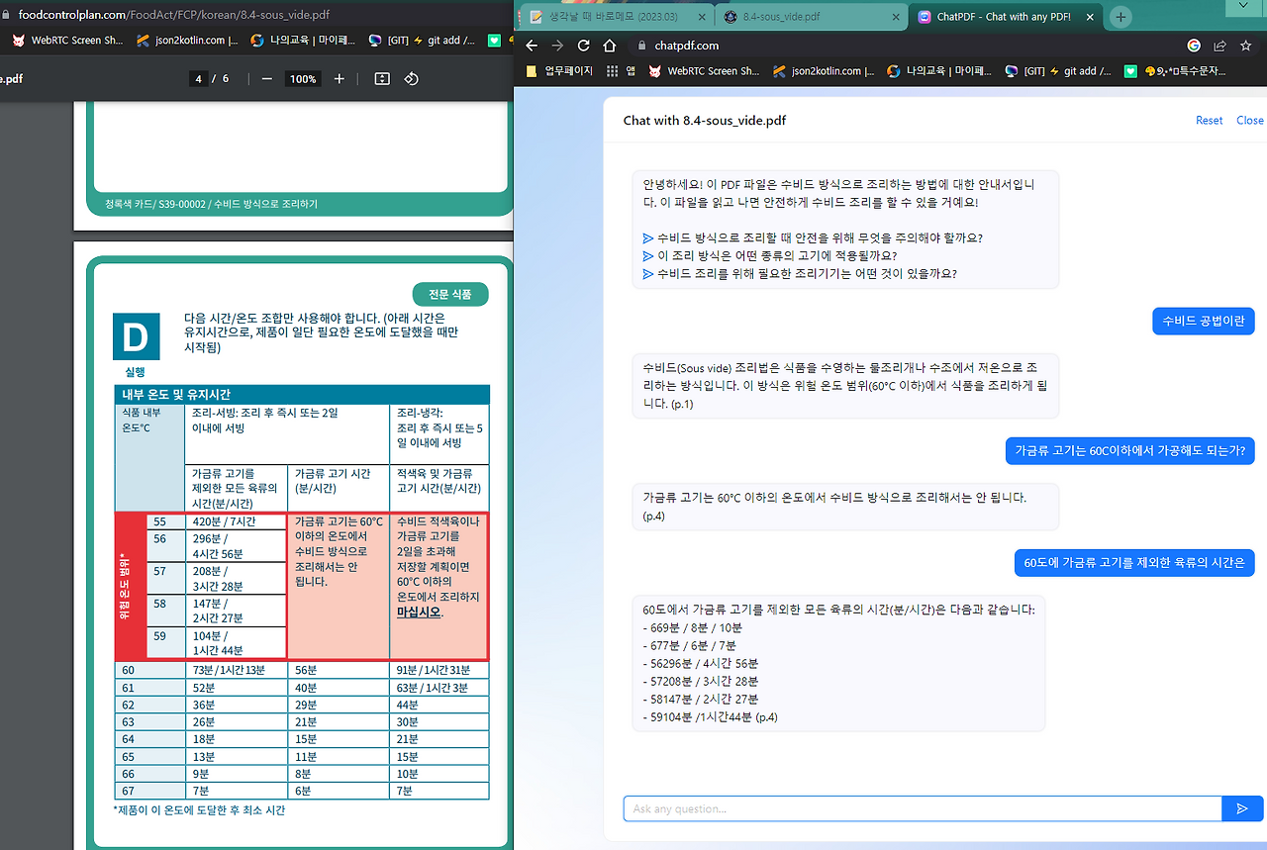The image size is (1267, 850).
Task: Click the fit-to-page icon in the PDF viewer
Action: (382, 79)
